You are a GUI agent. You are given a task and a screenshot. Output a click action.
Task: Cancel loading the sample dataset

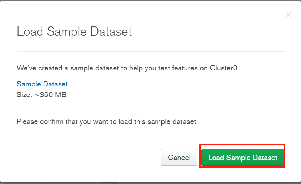pos(179,158)
